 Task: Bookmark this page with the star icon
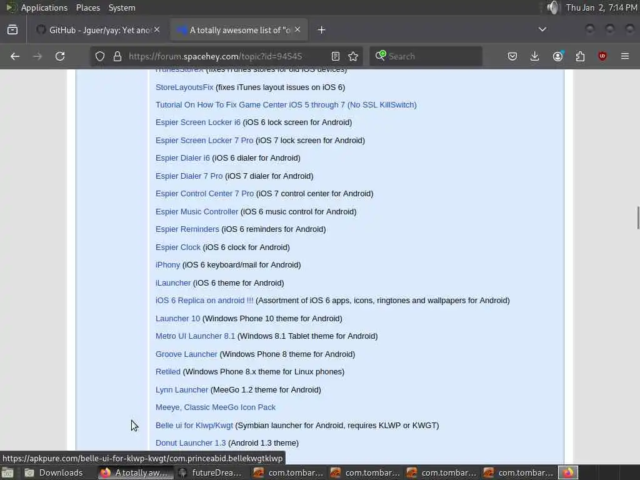pyautogui.click(x=353, y=56)
